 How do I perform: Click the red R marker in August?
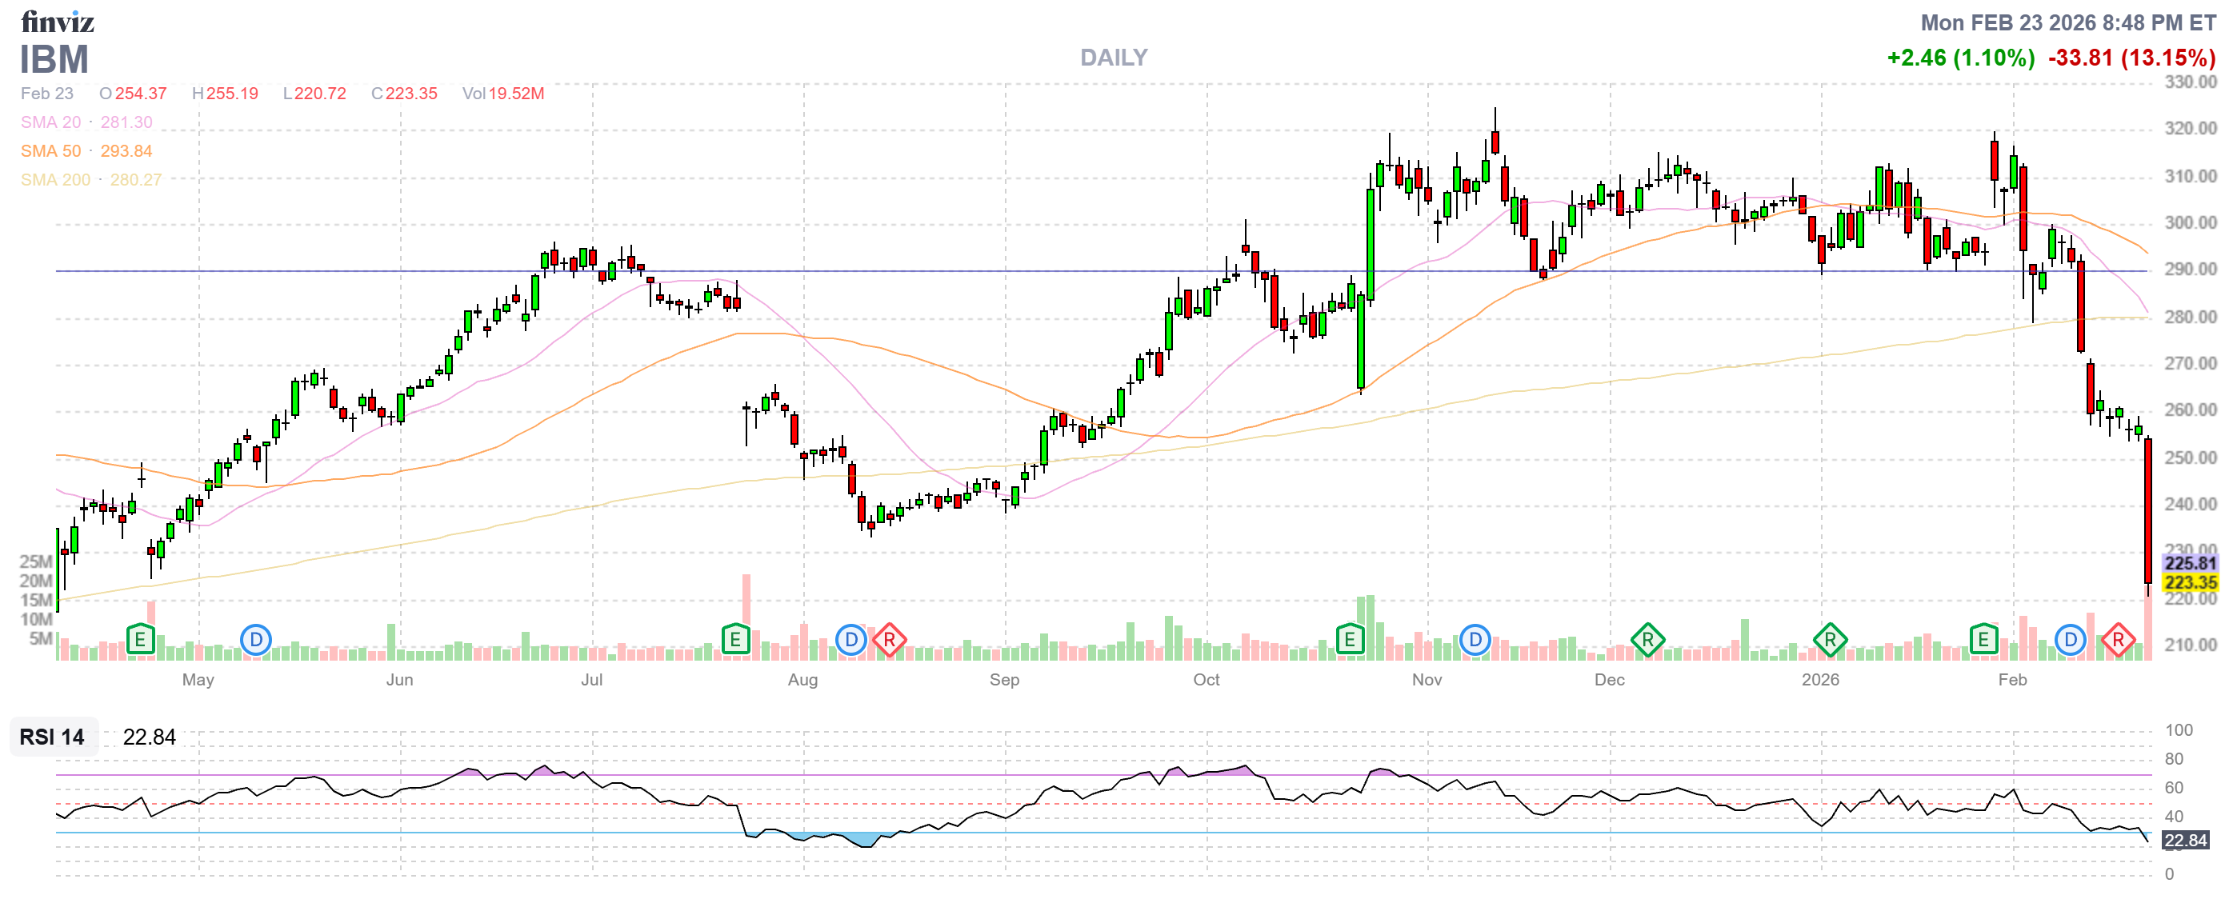[889, 641]
